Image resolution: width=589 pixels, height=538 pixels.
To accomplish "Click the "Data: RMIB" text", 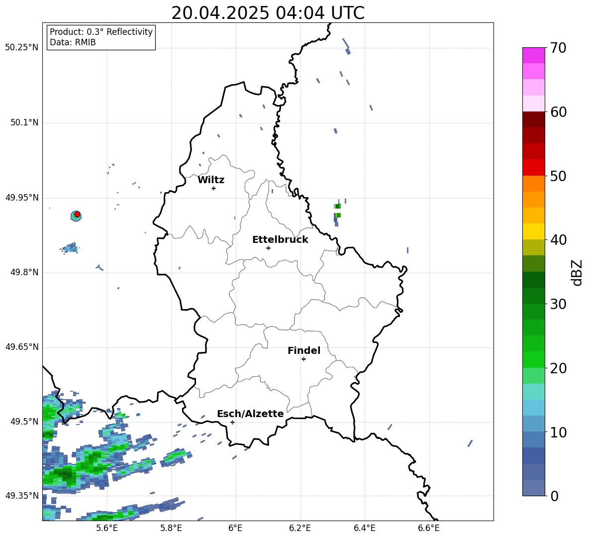I will pyautogui.click(x=73, y=42).
